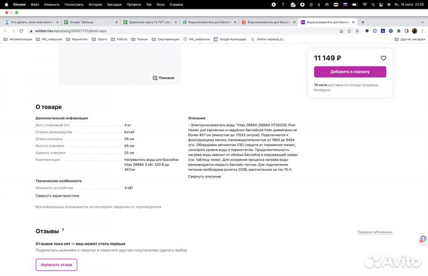Open the Закладки menu in menu bar
Image resolution: width=428 pixels, height=276 pixels.
pos(114,4)
